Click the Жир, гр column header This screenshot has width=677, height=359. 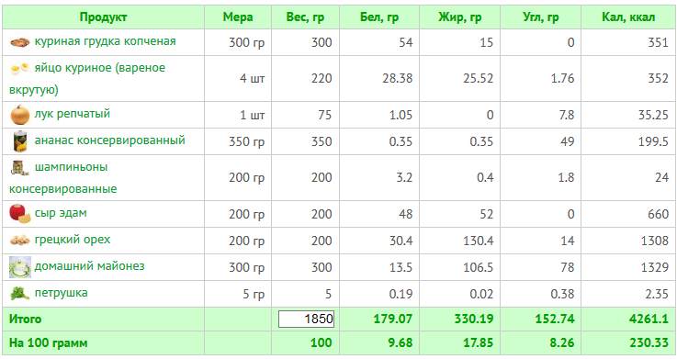[460, 17]
